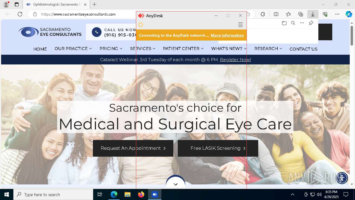Open Browser essentials heart icon
Viewport: 355px width, 200px height.
click(325, 14)
